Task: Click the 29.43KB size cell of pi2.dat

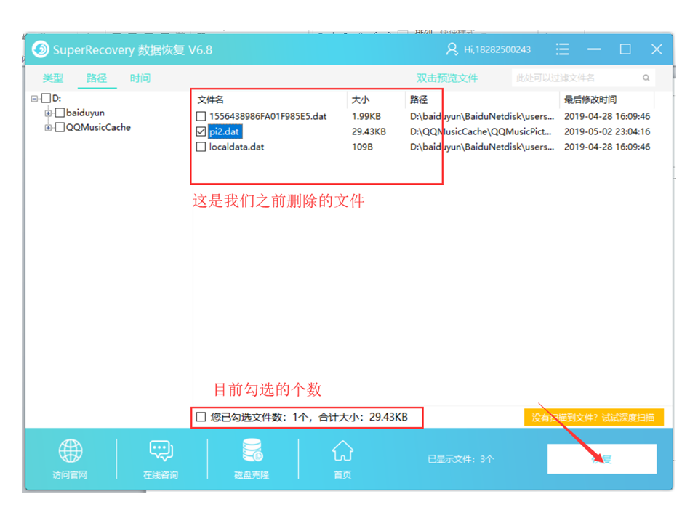Action: 369,131
